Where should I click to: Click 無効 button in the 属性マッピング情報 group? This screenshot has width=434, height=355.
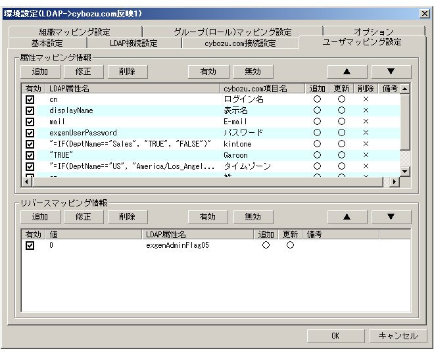[x=253, y=72]
